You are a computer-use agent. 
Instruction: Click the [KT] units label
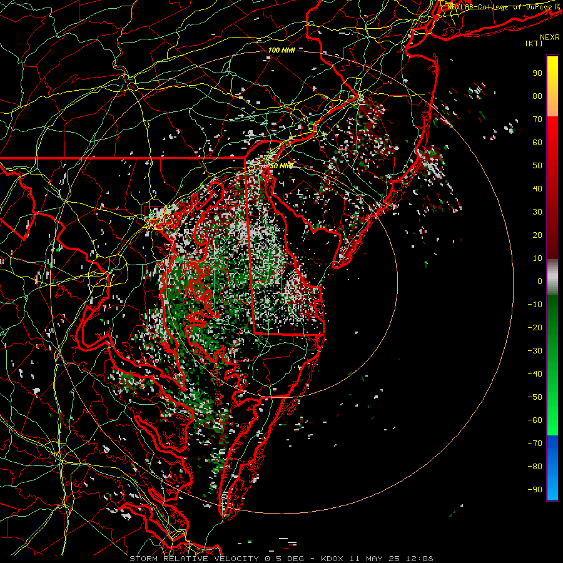534,43
